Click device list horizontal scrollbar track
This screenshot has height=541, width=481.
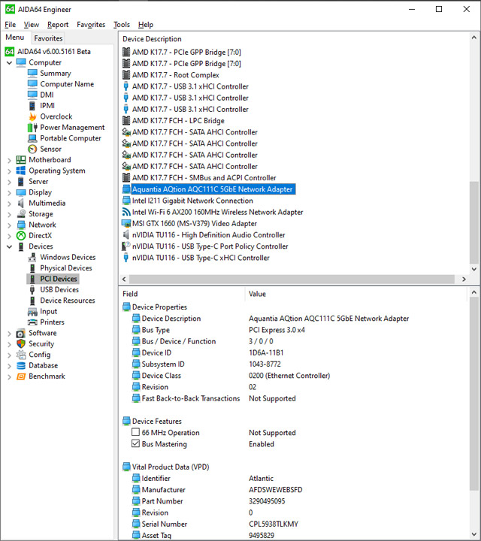pyautogui.click(x=292, y=279)
